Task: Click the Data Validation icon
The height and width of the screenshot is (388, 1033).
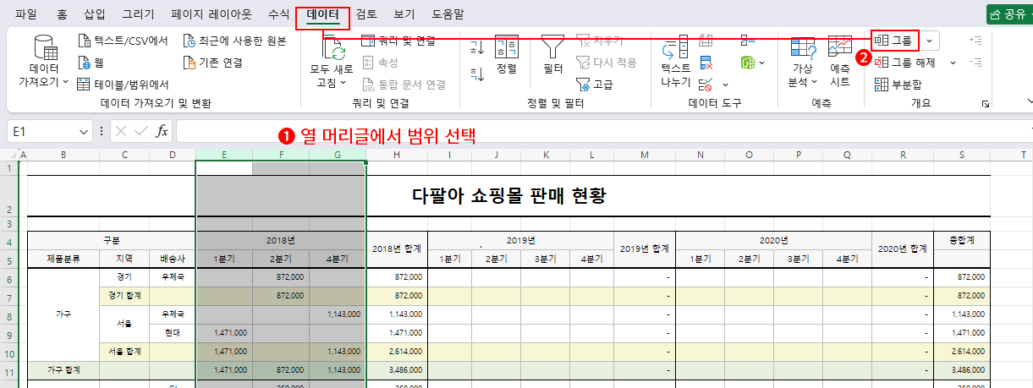Action: 706,84
